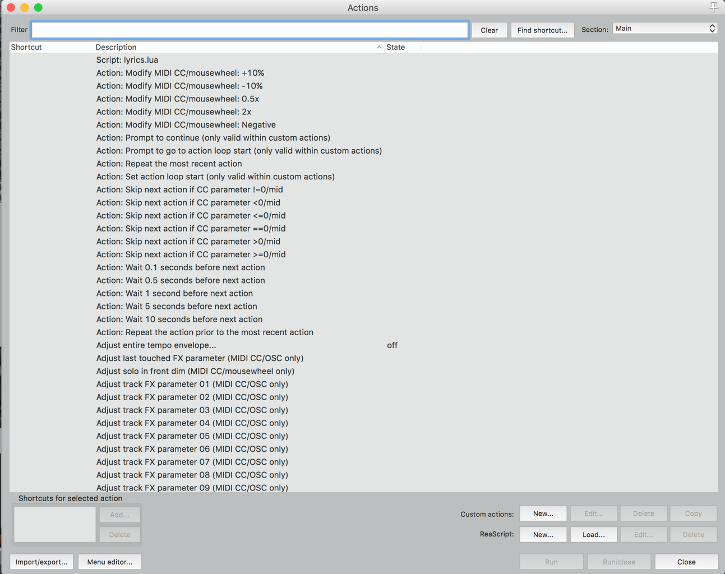Create a new ReaScript

[x=543, y=535]
